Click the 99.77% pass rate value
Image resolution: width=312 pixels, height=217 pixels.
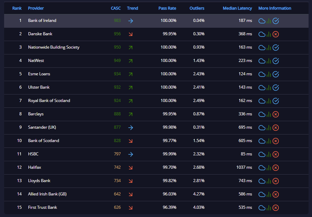(170, 140)
